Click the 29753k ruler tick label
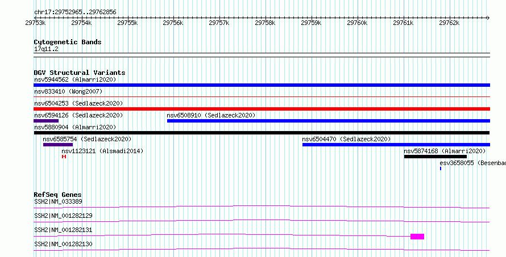The height and width of the screenshot is (257, 506). [35, 23]
